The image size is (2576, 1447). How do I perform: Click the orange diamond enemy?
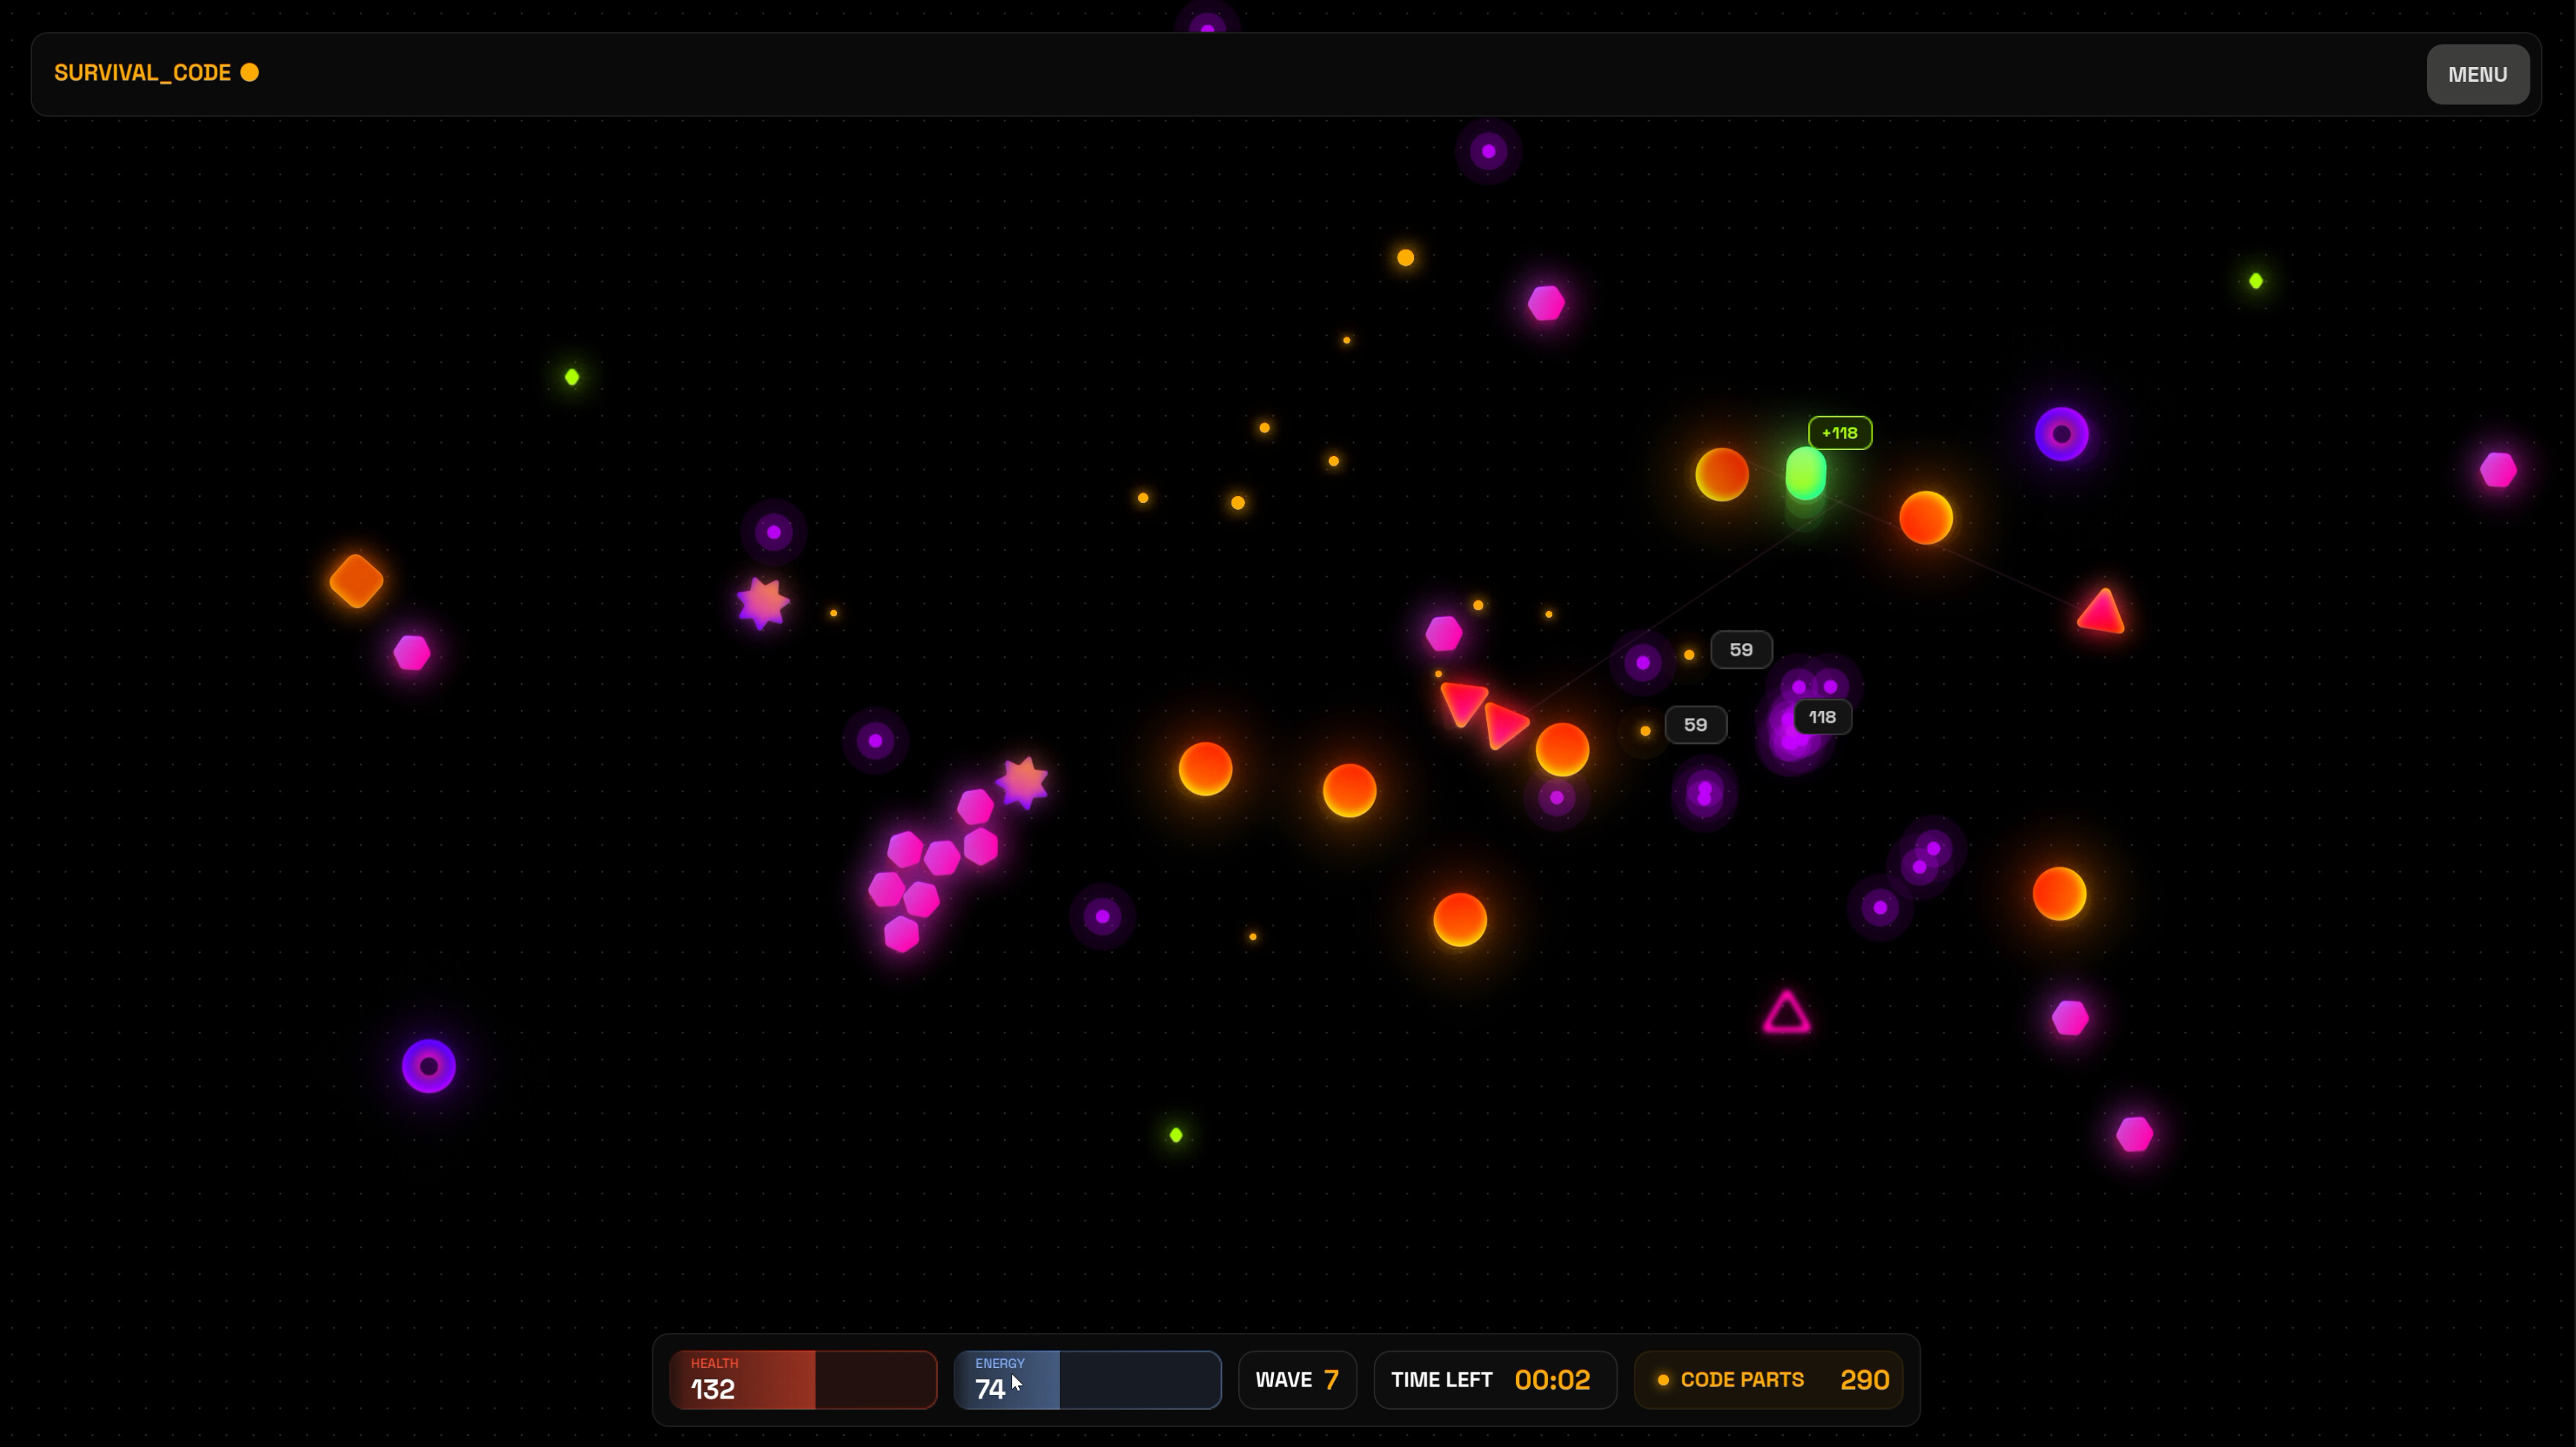pos(356,580)
